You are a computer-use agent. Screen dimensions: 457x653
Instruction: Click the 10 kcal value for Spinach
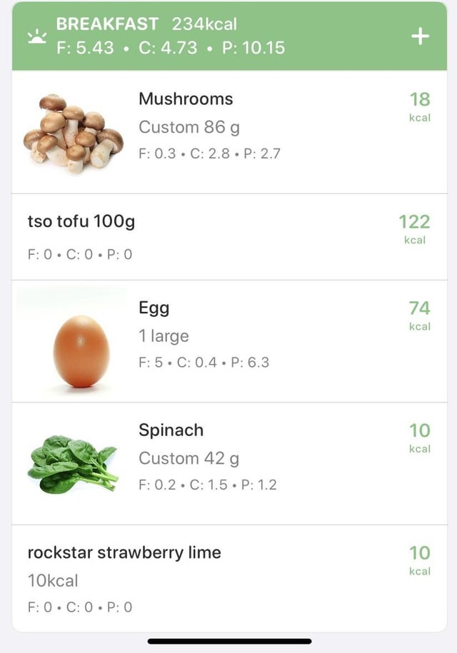pyautogui.click(x=419, y=438)
